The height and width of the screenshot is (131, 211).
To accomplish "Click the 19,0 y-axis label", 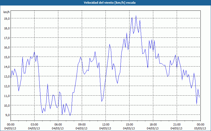I will point(7,19).
